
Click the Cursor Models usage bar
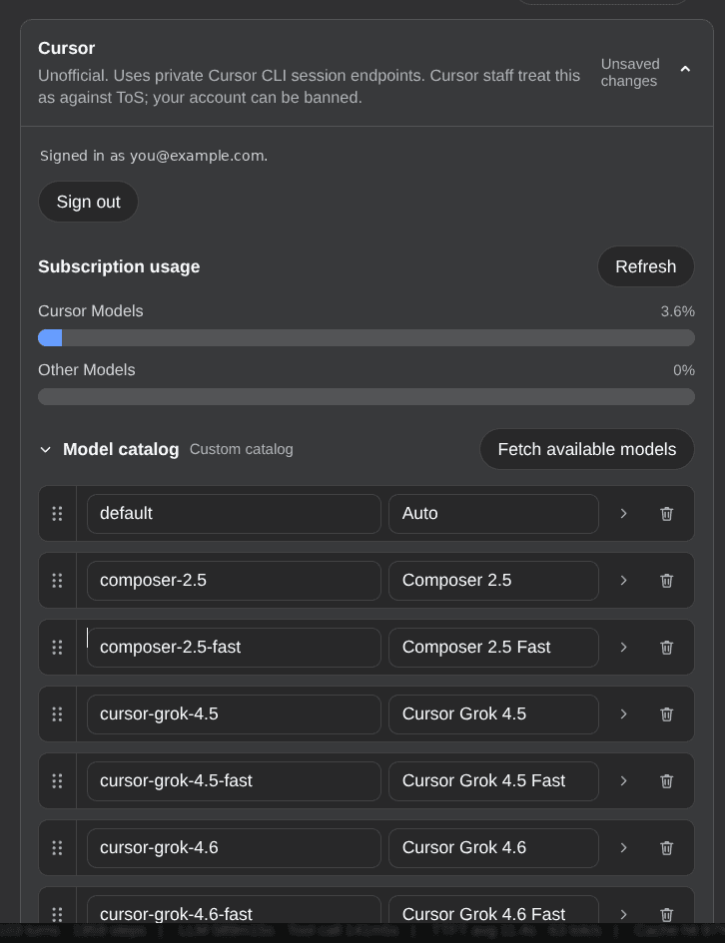(x=366, y=337)
